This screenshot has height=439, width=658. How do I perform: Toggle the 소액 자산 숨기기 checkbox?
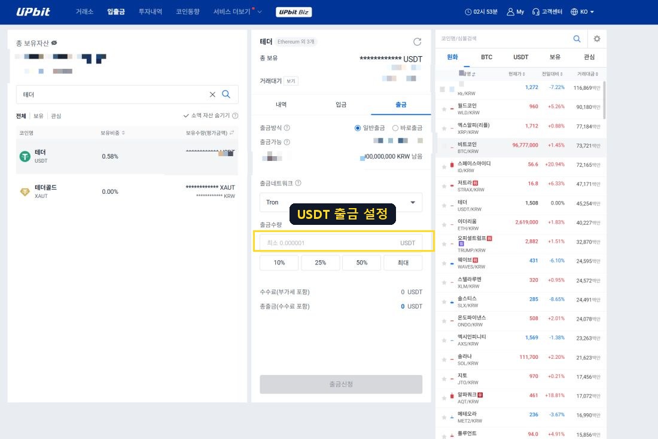coord(186,115)
